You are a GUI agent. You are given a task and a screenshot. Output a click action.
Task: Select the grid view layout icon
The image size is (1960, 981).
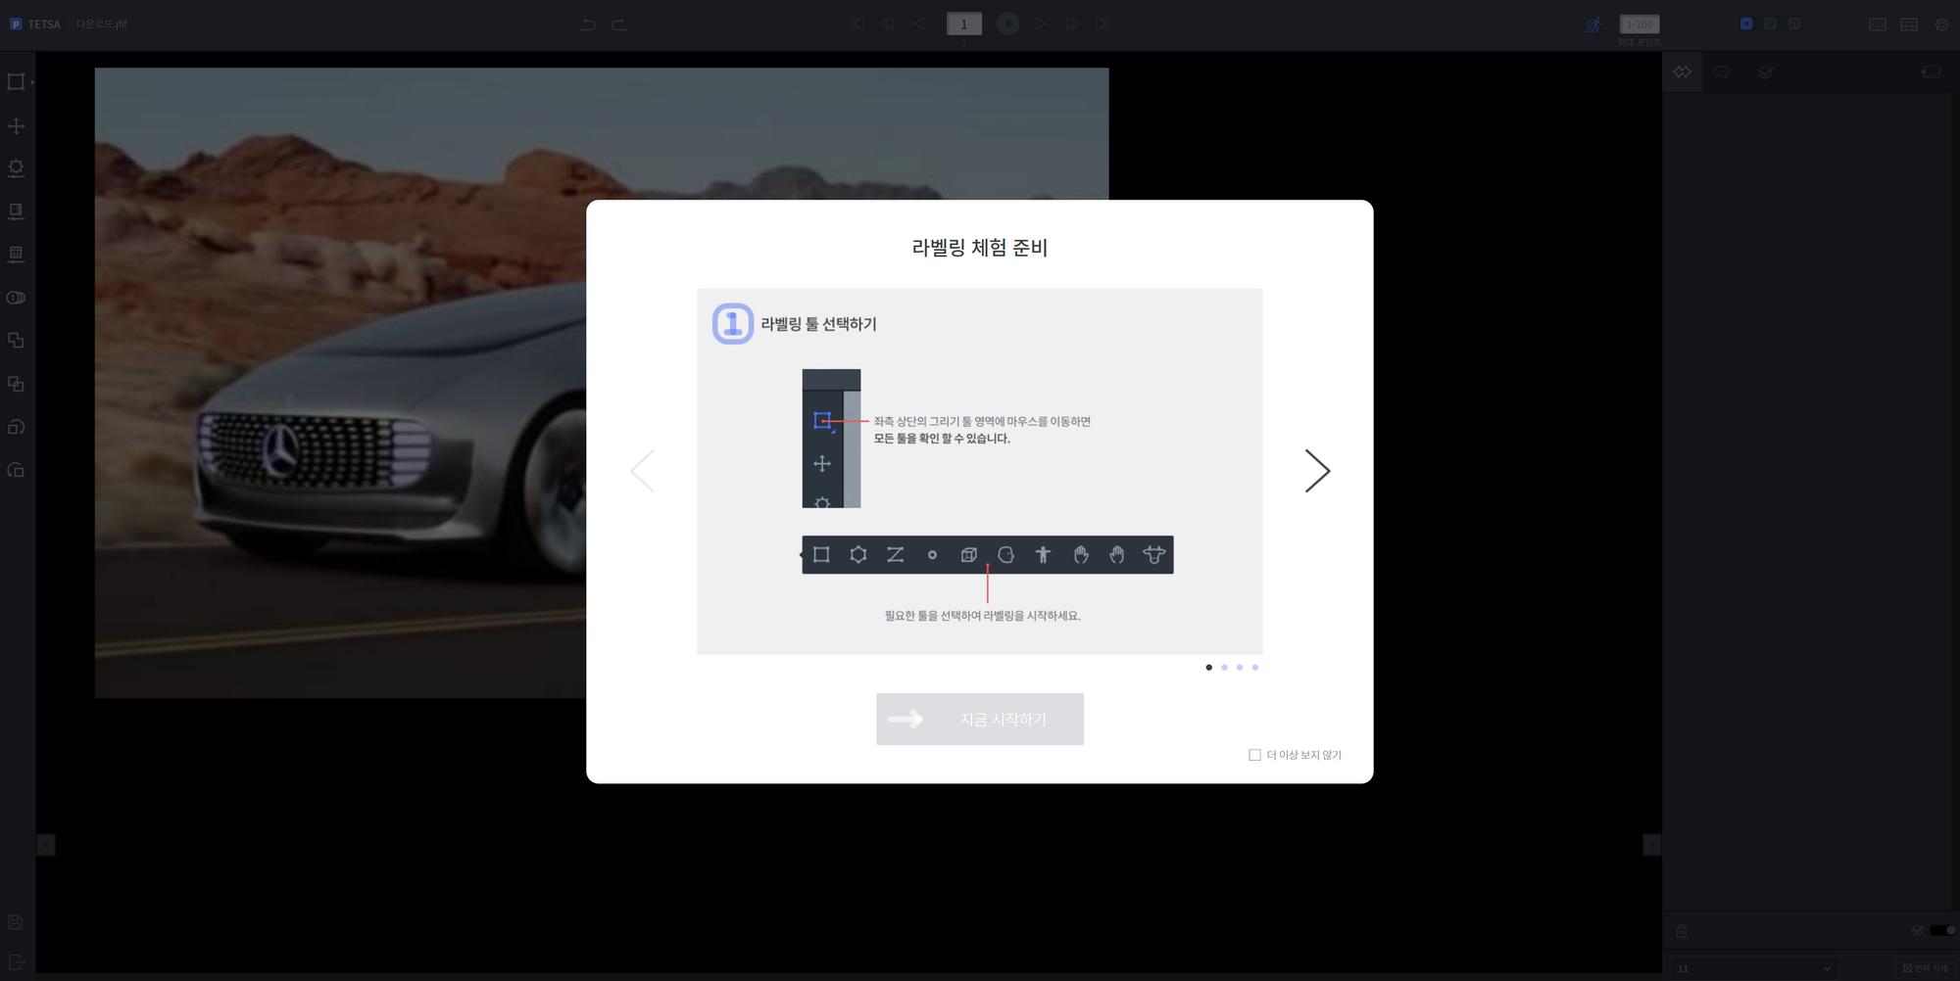[1794, 23]
